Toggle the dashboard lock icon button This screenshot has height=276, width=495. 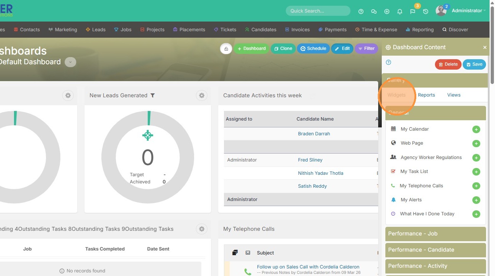coord(226,49)
